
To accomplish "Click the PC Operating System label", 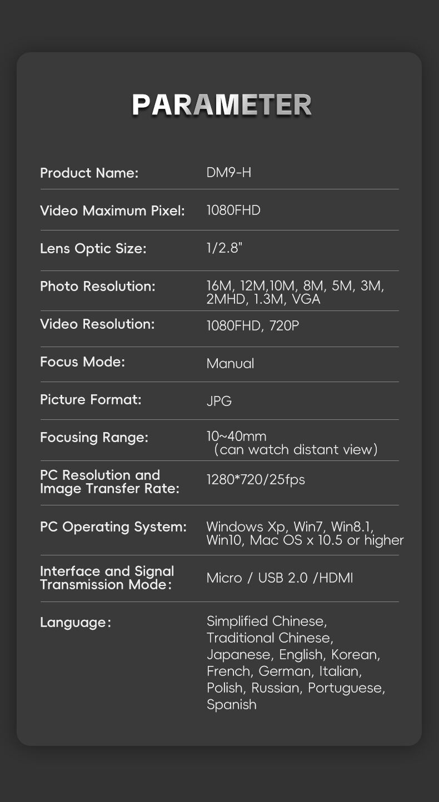I will coord(113,526).
